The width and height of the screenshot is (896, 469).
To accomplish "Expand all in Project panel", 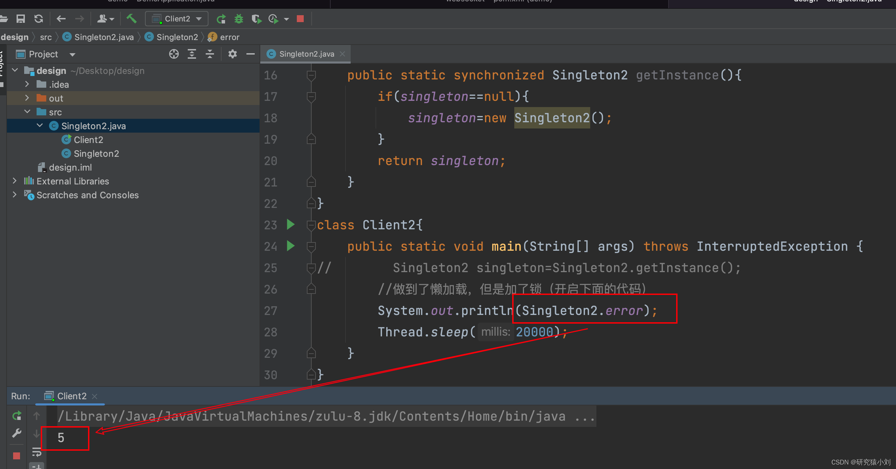I will point(192,54).
